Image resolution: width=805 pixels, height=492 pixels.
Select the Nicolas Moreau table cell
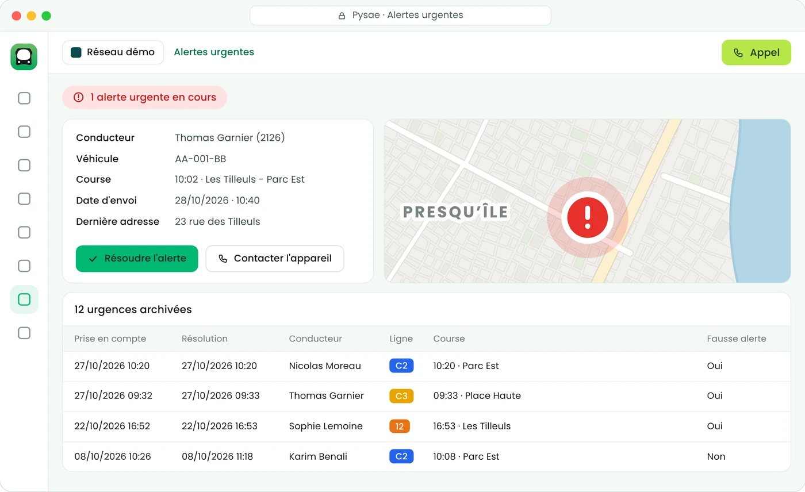[325, 366]
